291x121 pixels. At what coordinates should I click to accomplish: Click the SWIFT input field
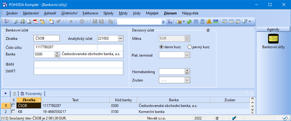[x=79, y=71]
